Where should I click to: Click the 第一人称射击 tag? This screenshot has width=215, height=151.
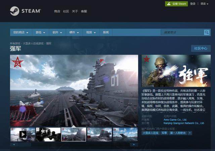click(178, 133)
